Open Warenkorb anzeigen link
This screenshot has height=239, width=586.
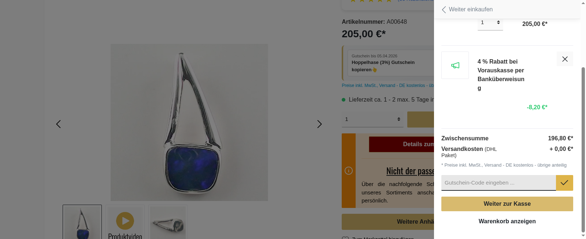507,221
